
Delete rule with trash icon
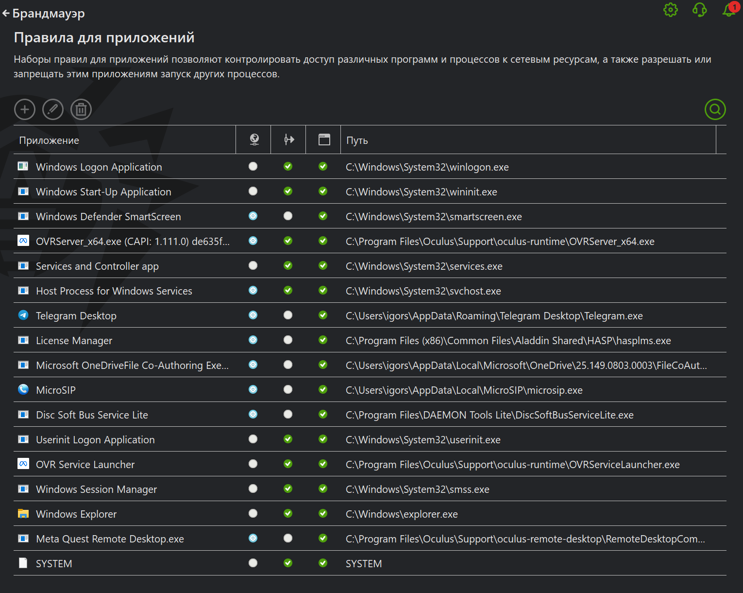coord(81,109)
